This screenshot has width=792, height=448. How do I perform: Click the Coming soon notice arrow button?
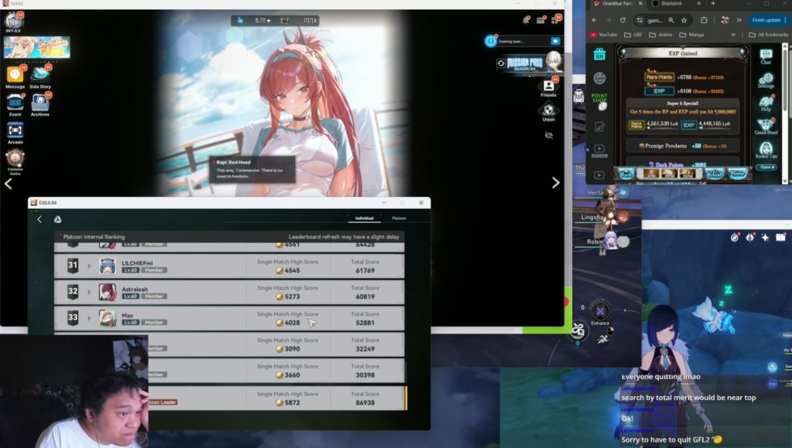point(555,41)
